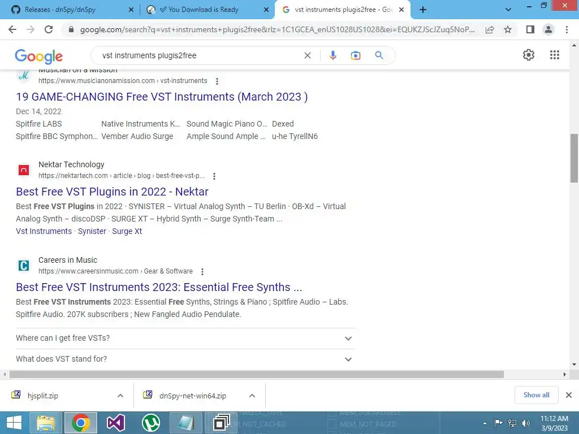Click the address bar URL
This screenshot has height=434, width=579.
[x=277, y=29]
